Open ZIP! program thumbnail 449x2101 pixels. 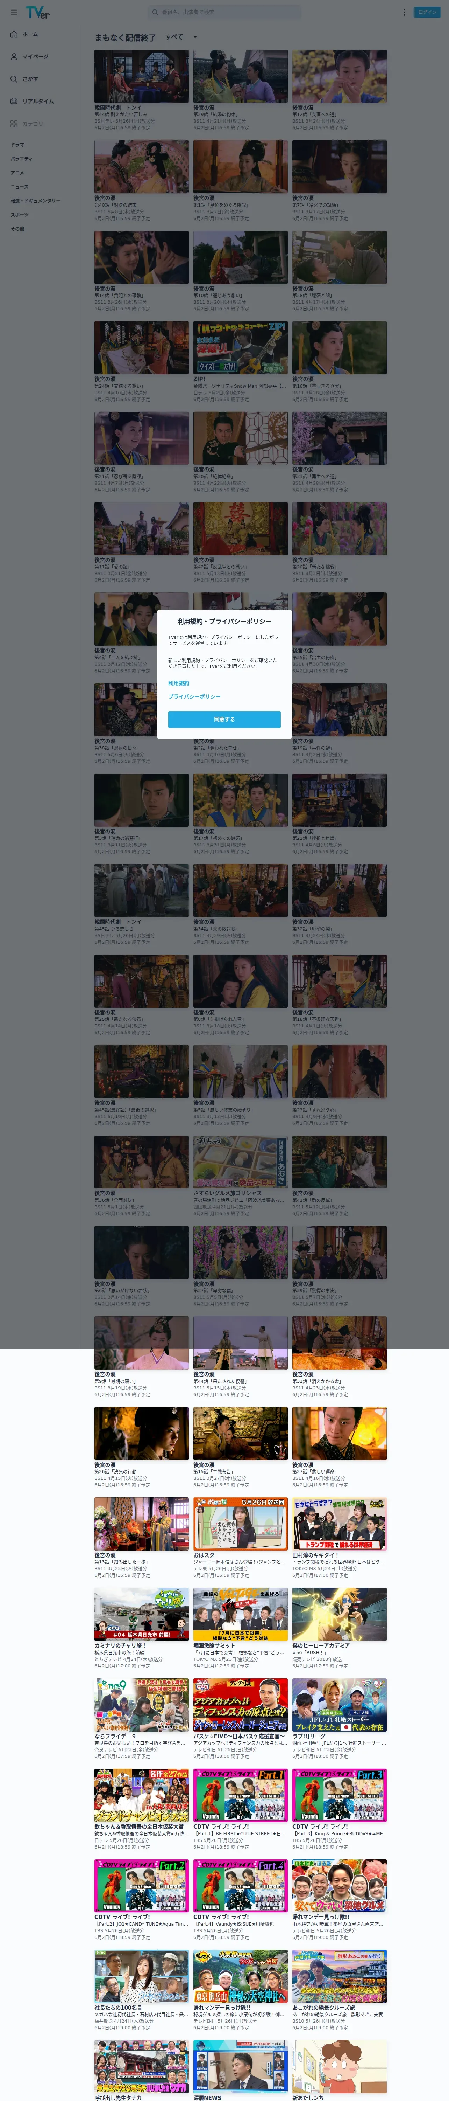(x=240, y=347)
